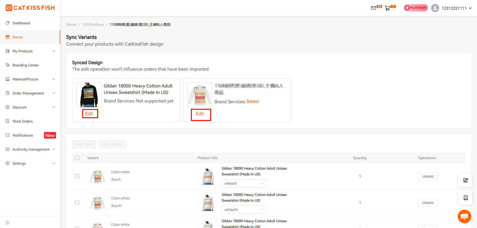Check the white Size:M variant checkbox

pos(77,202)
